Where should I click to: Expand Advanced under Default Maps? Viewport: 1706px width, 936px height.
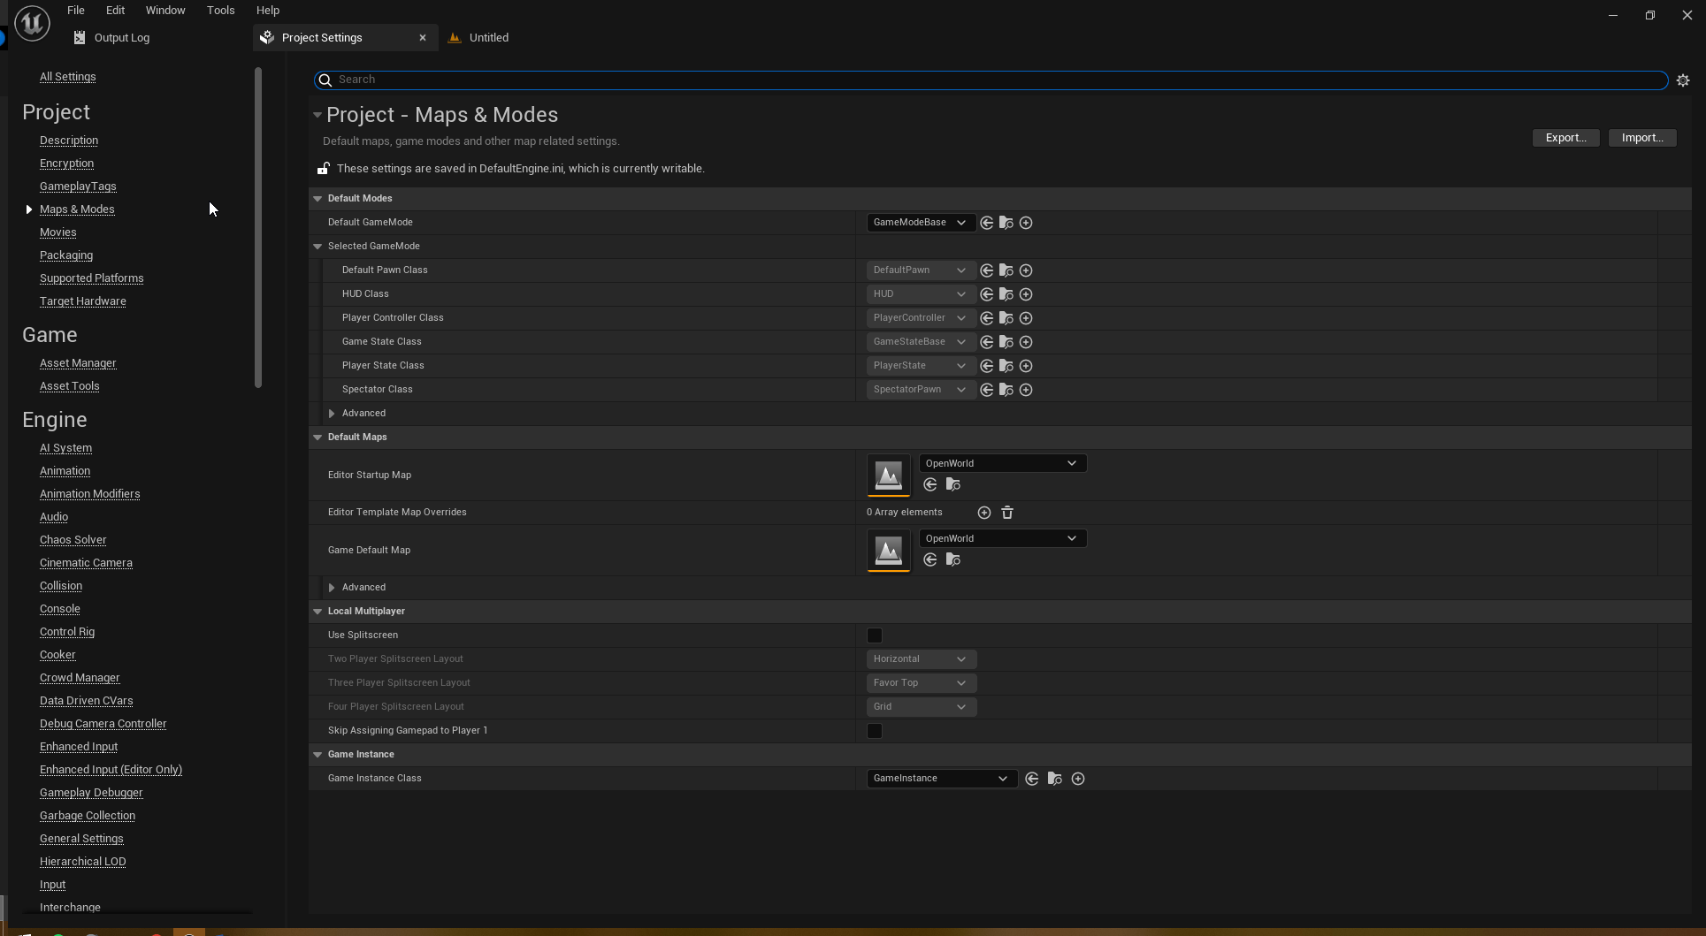tap(332, 588)
